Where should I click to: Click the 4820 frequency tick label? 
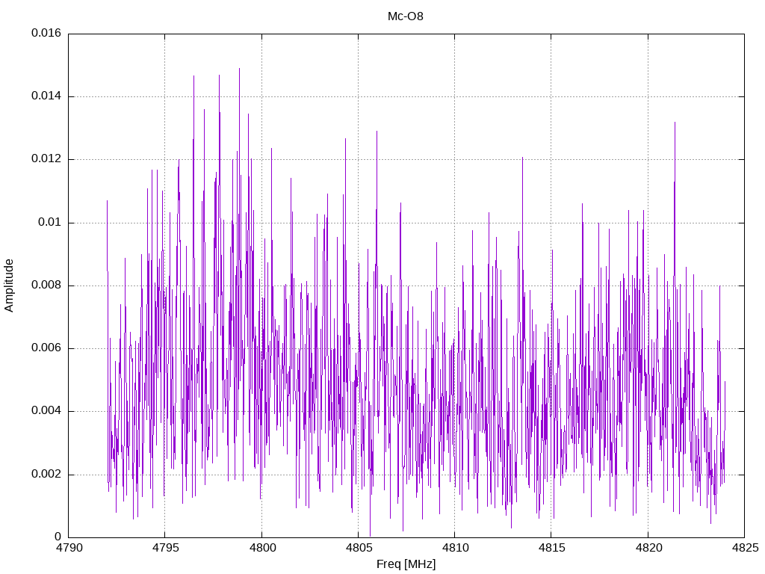[648, 548]
